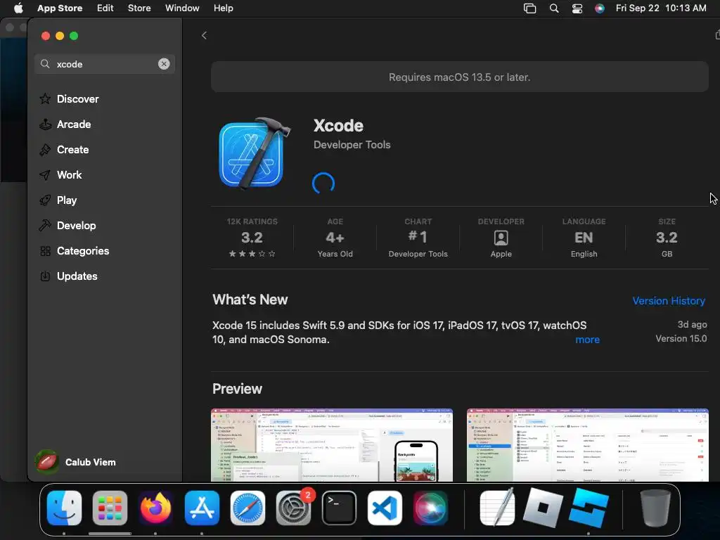The height and width of the screenshot is (540, 720).
Task: Open Launchpad from the dock
Action: [110, 508]
